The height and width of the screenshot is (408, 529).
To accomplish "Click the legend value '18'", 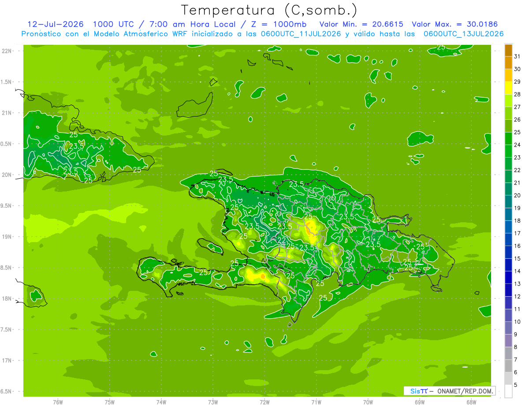I will coord(518,221).
